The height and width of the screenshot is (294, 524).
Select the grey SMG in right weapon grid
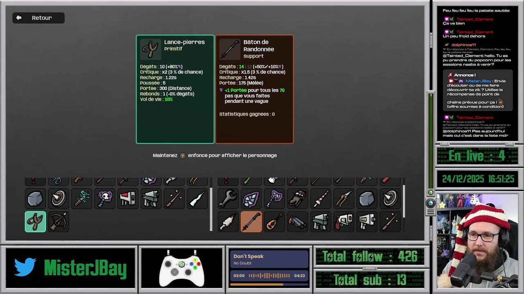coord(321,222)
